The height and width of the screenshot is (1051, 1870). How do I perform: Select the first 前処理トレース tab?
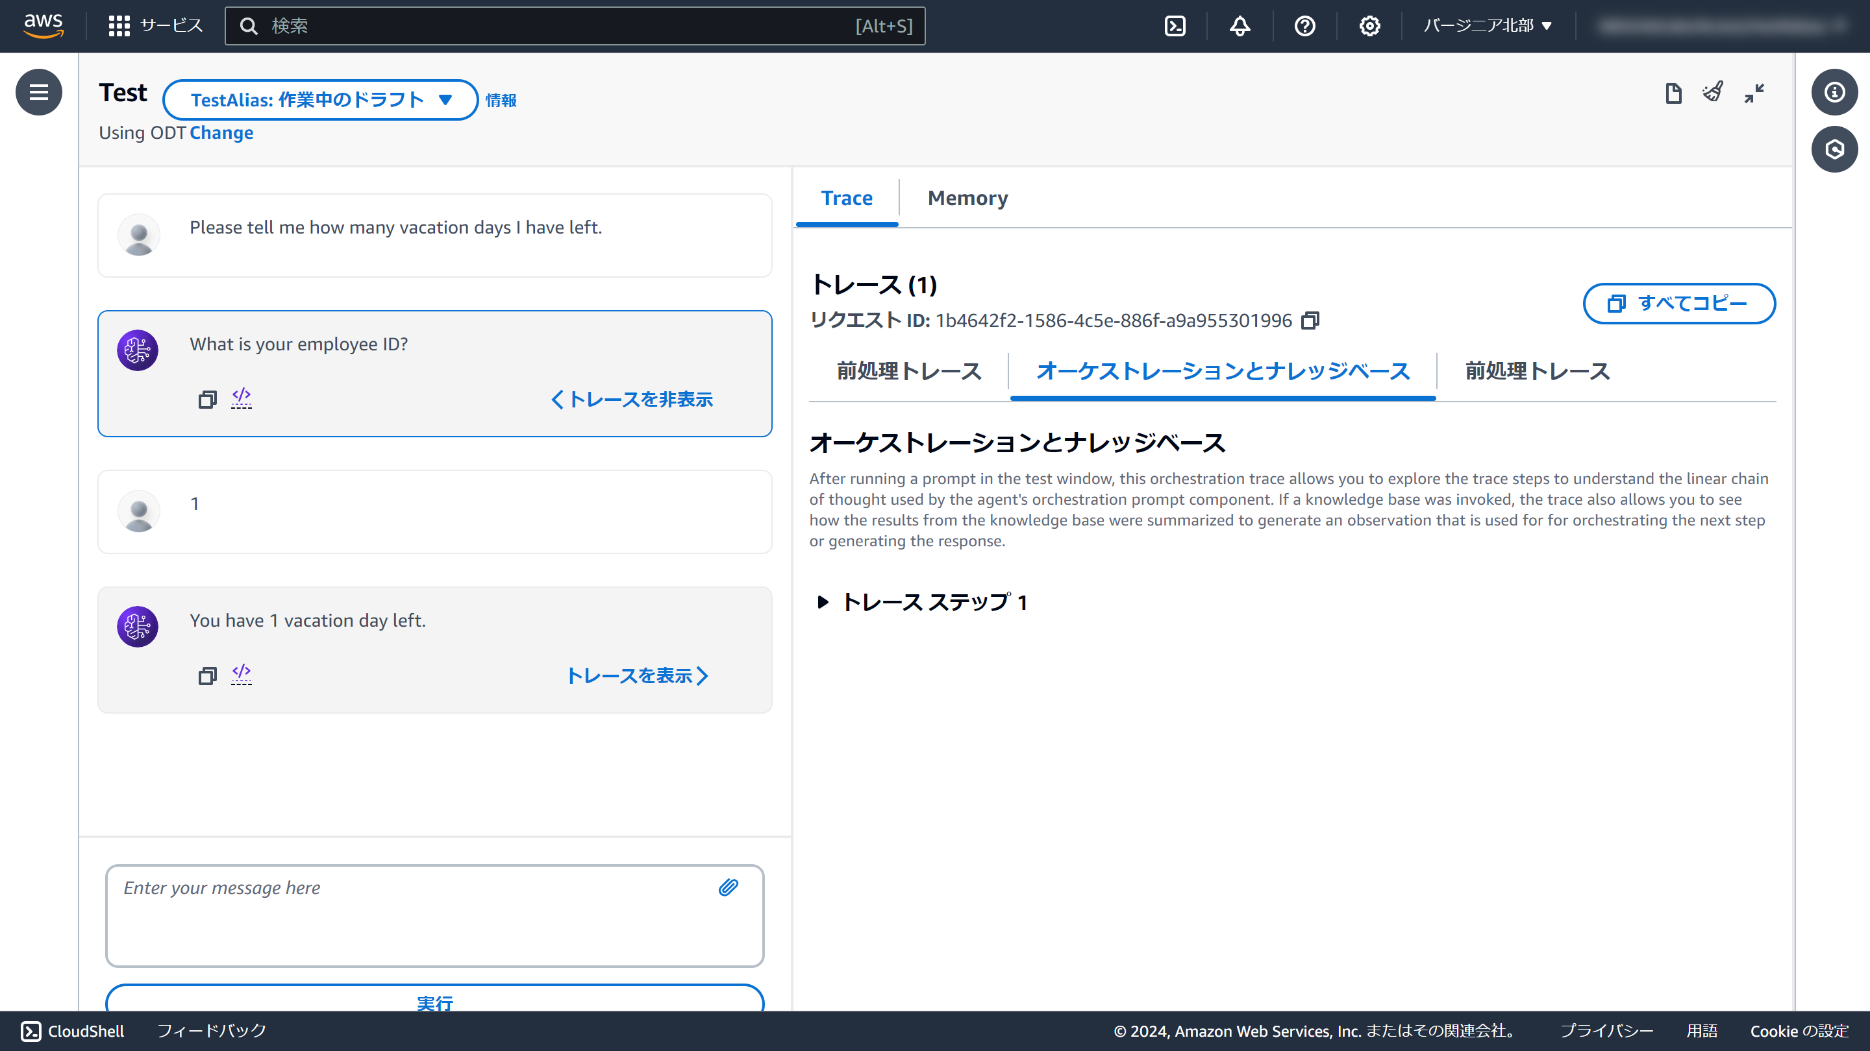coord(908,371)
